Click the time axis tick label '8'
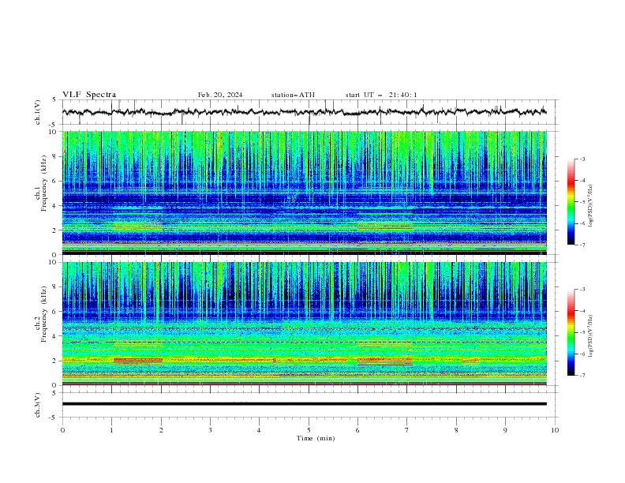Screen dimensions: 625x483 pos(456,430)
